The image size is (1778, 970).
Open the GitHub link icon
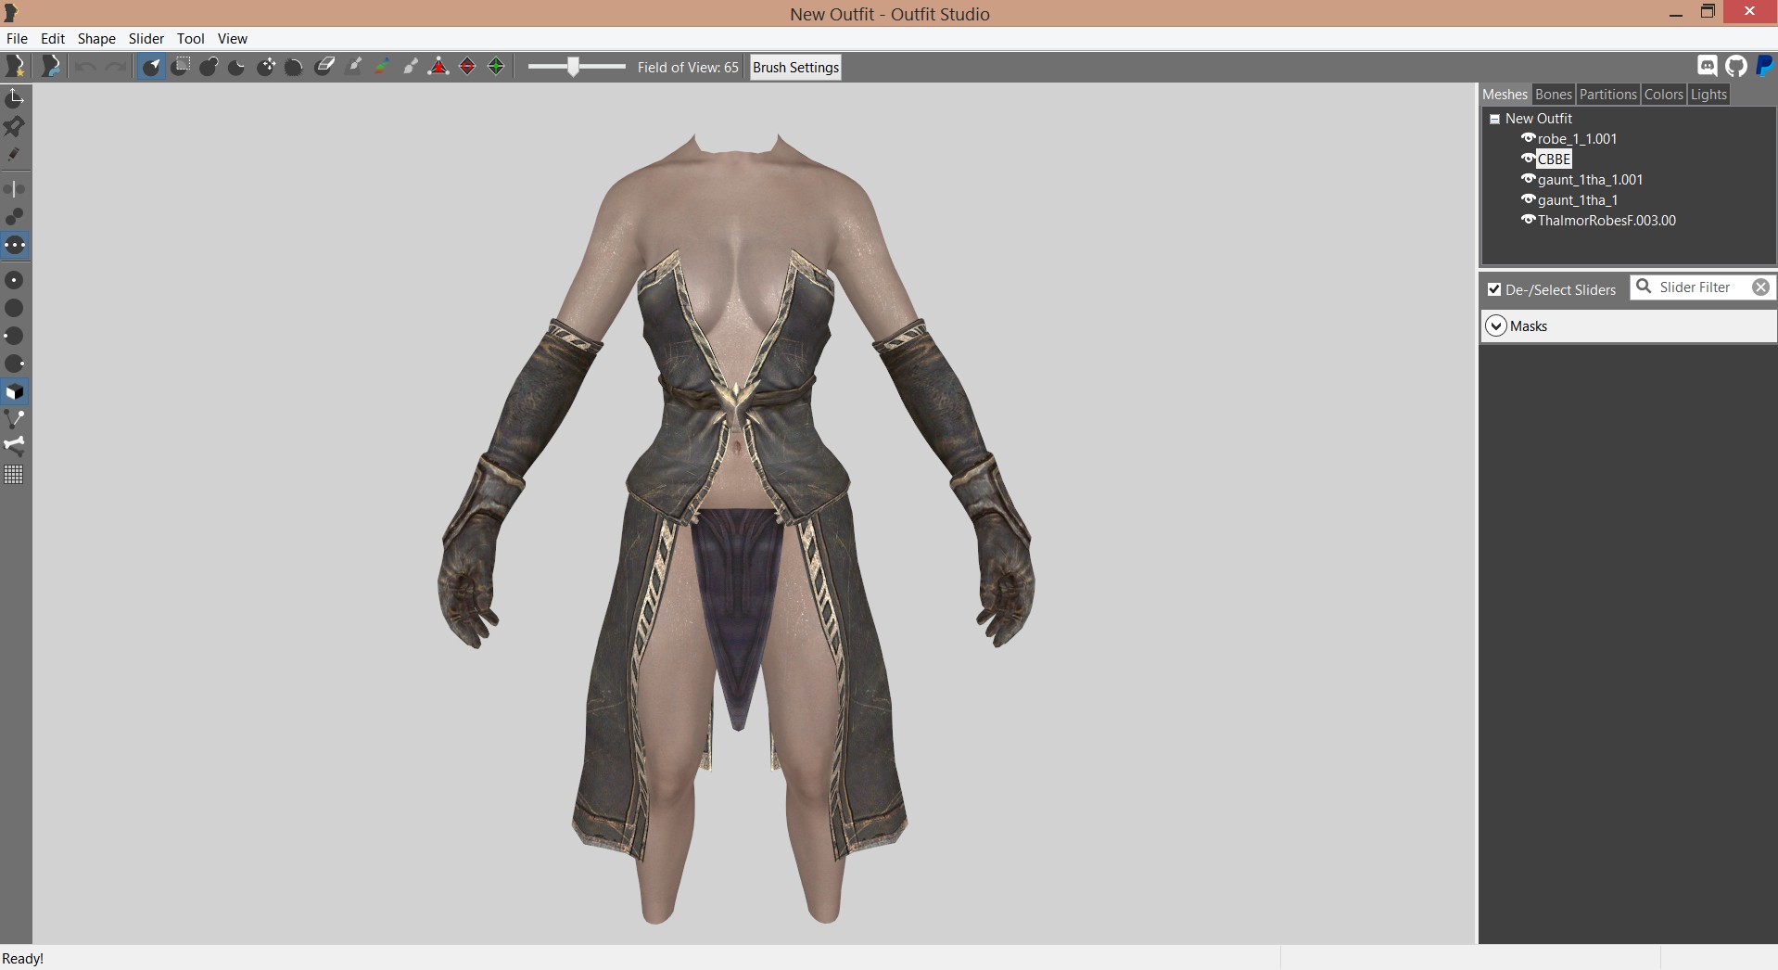click(1736, 66)
